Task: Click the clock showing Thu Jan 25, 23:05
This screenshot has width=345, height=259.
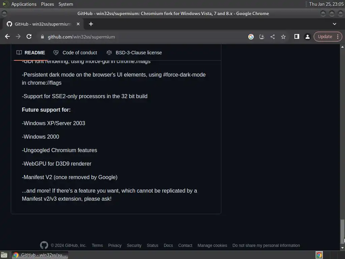Action: click(326, 4)
